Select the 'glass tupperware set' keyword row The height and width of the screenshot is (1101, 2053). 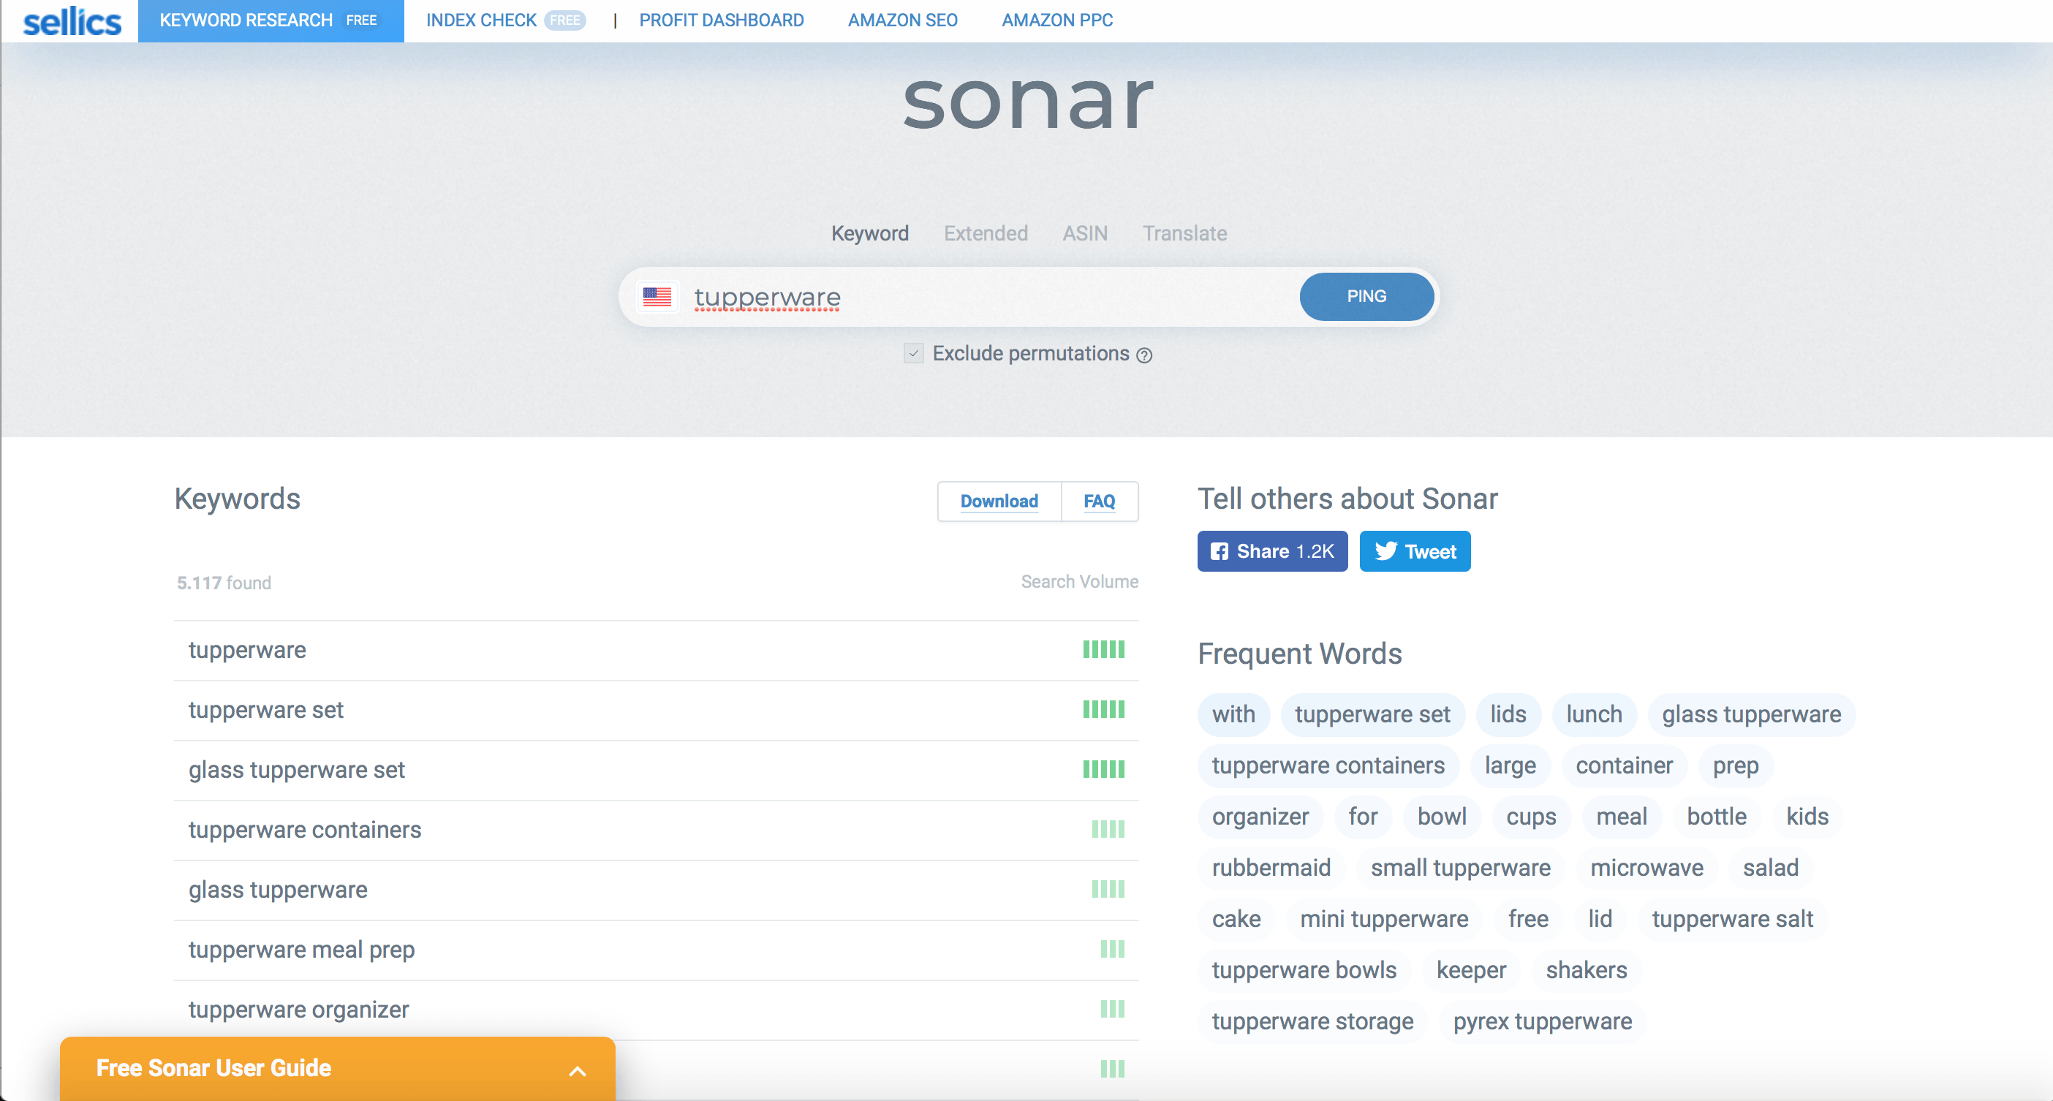tap(656, 770)
